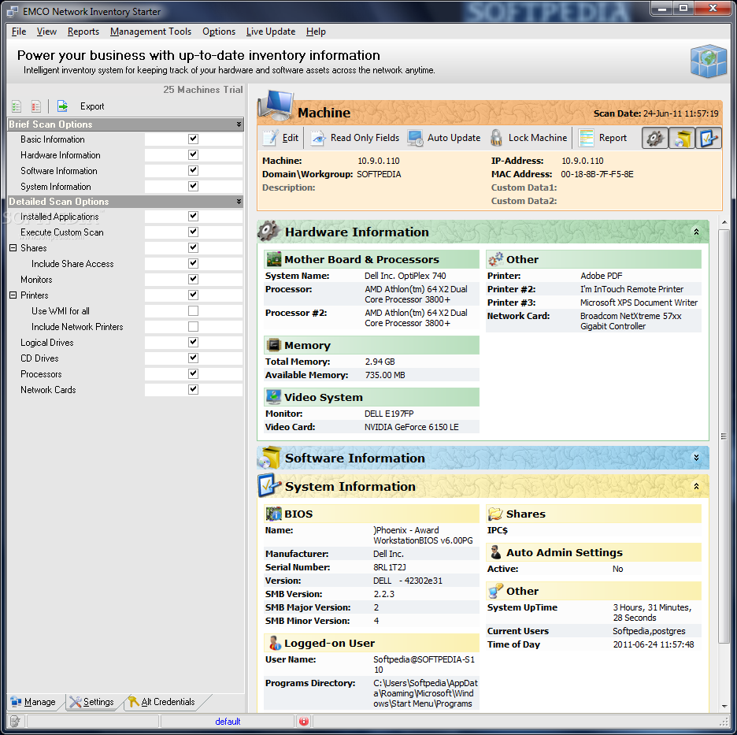Viewport: 737px width, 735px height.
Task: Click the Memory module icon
Action: point(273,345)
